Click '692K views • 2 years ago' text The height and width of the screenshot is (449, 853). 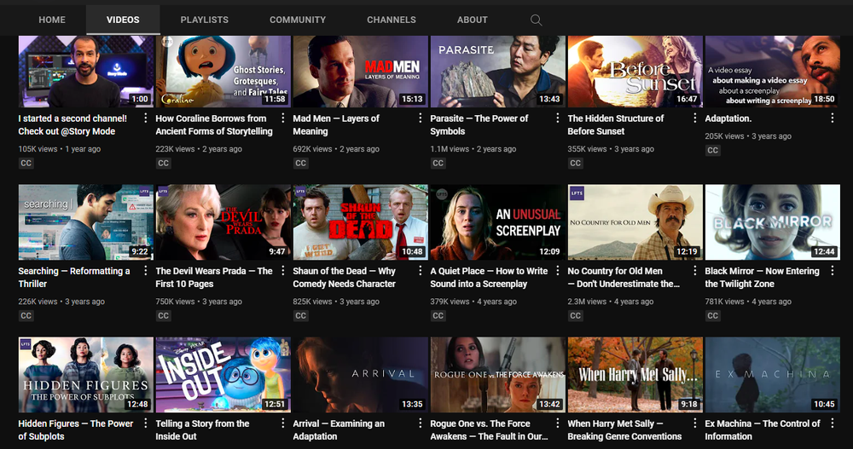336,149
